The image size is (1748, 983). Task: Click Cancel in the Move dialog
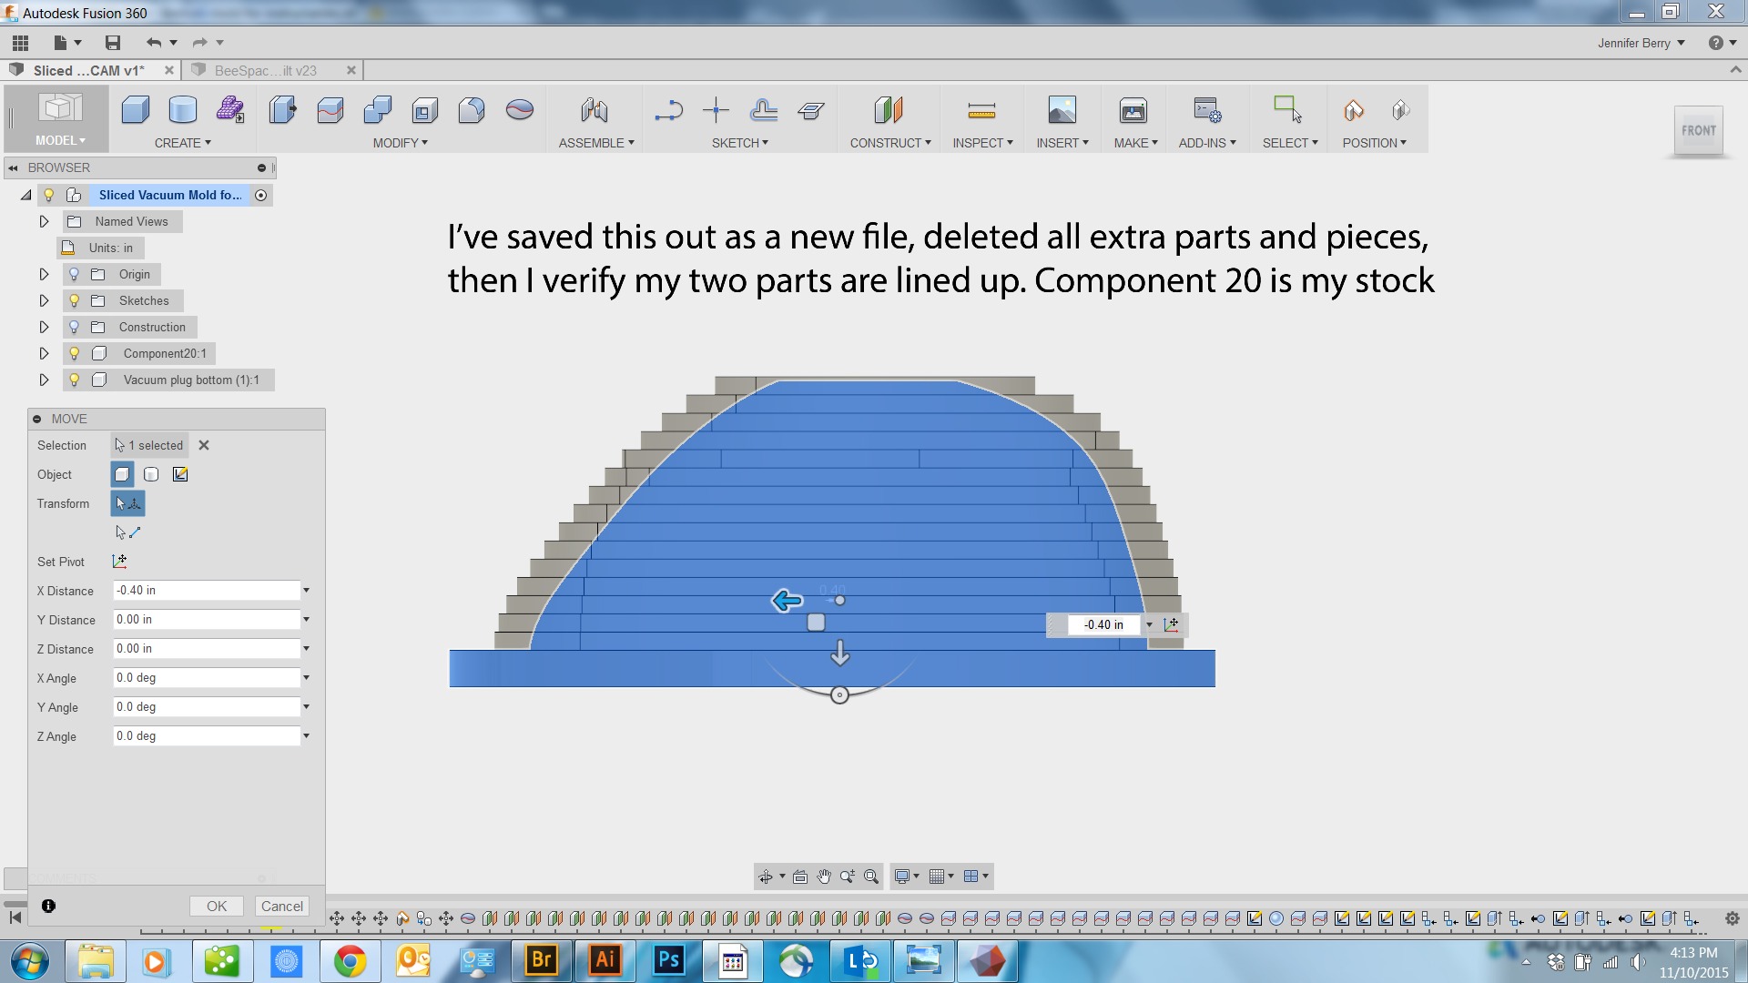click(x=281, y=906)
